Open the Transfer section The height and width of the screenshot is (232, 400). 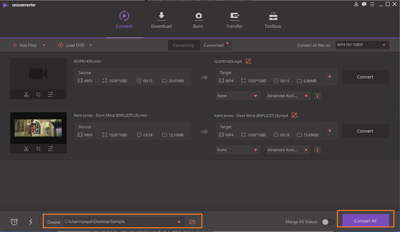click(234, 20)
